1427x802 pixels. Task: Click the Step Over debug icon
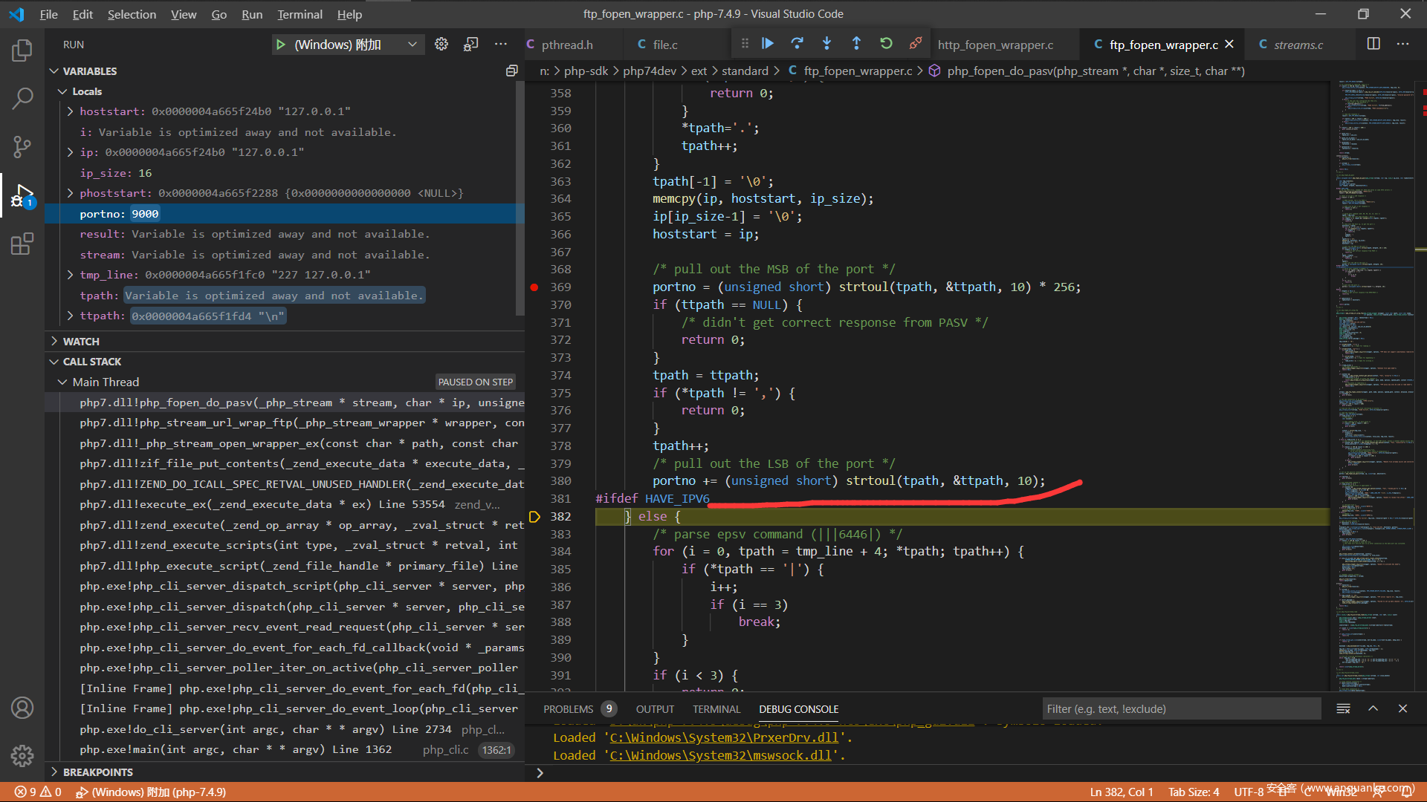click(x=797, y=44)
